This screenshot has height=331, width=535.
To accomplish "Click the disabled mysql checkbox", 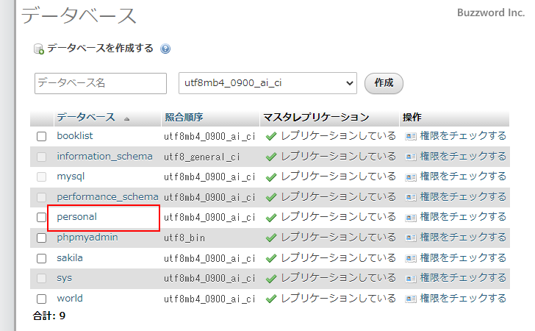I will pos(42,177).
